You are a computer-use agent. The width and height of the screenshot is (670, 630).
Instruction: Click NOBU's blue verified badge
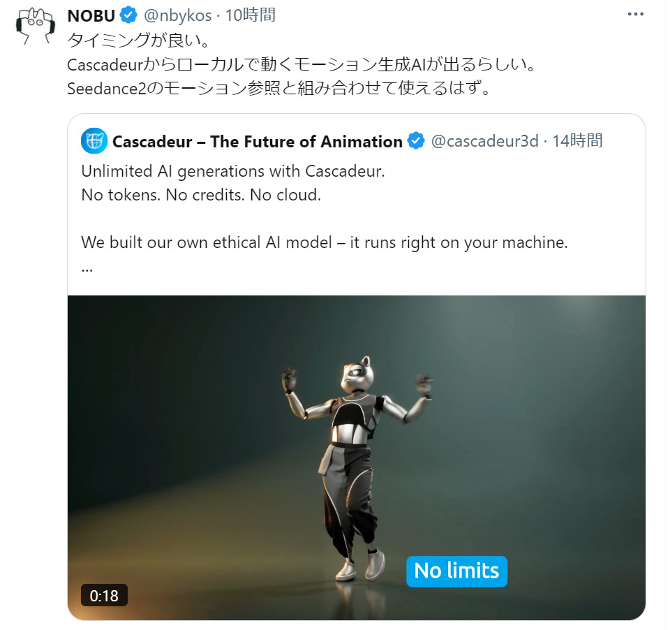(129, 15)
